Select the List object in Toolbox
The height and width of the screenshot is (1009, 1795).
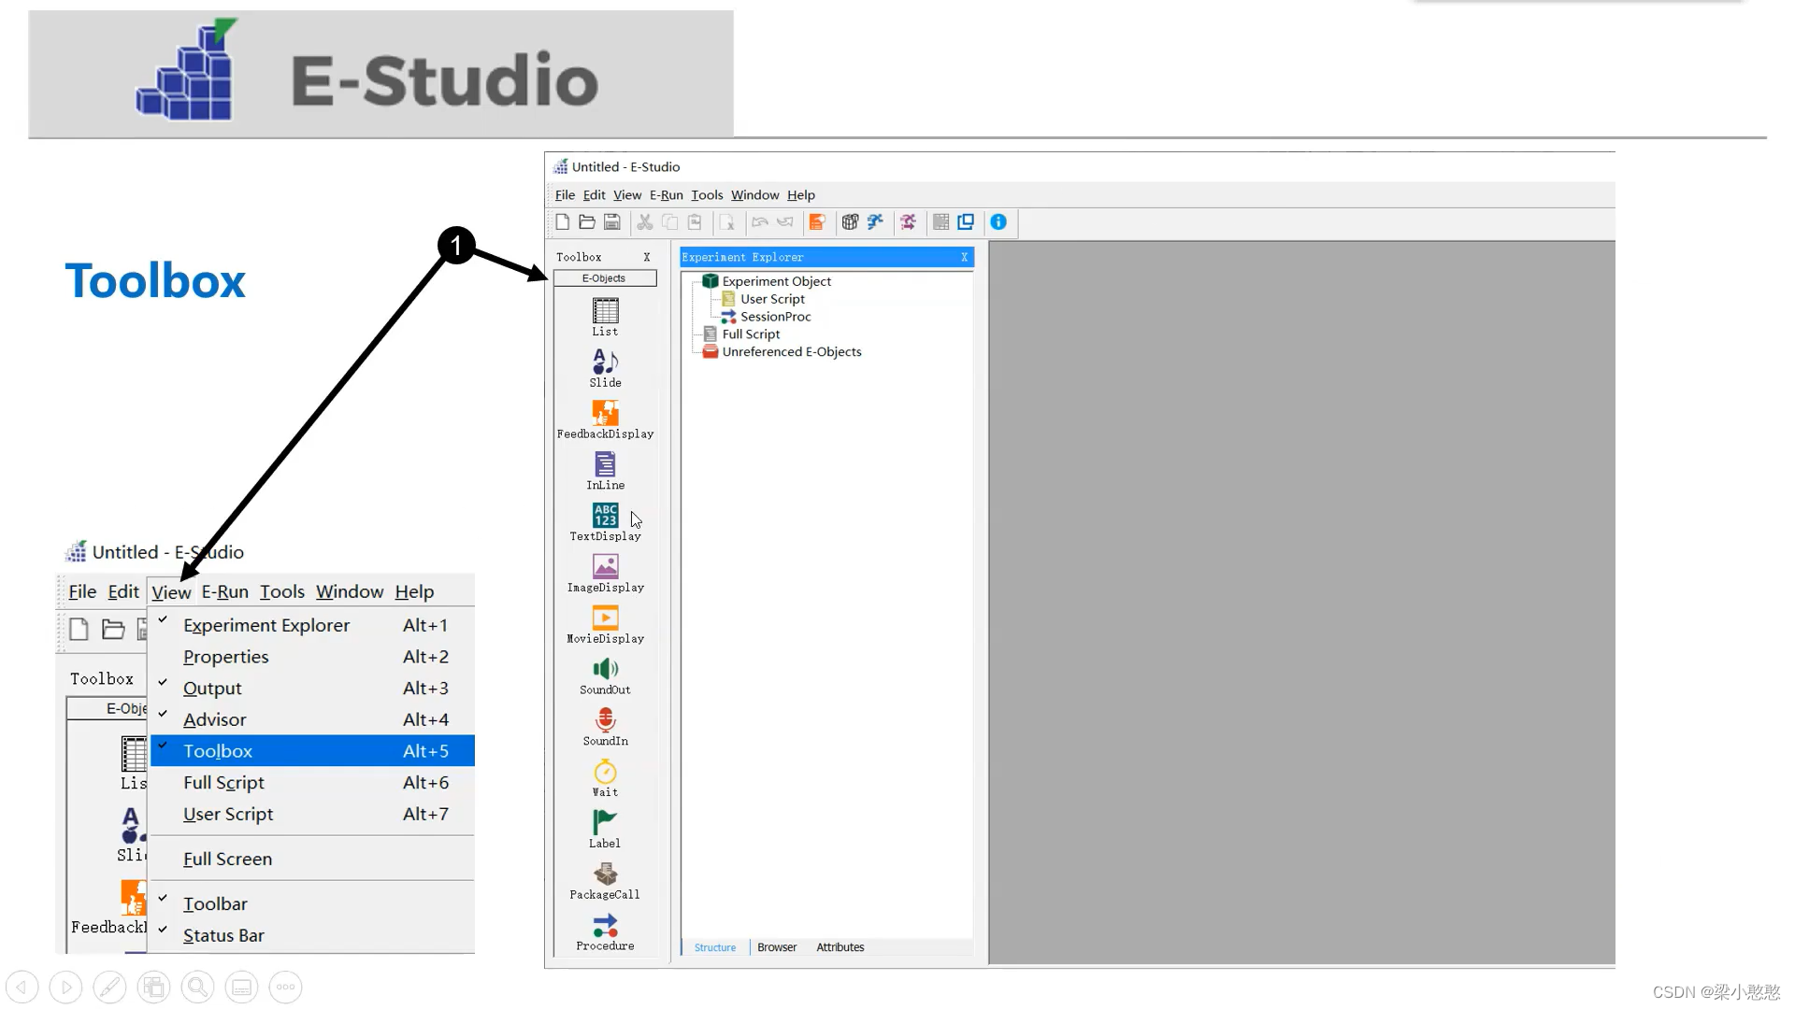point(605,311)
